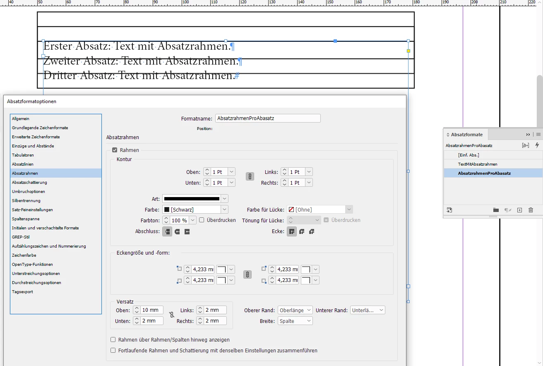
Task: Toggle the Kontur stroke weight link icon
Action: (250, 176)
